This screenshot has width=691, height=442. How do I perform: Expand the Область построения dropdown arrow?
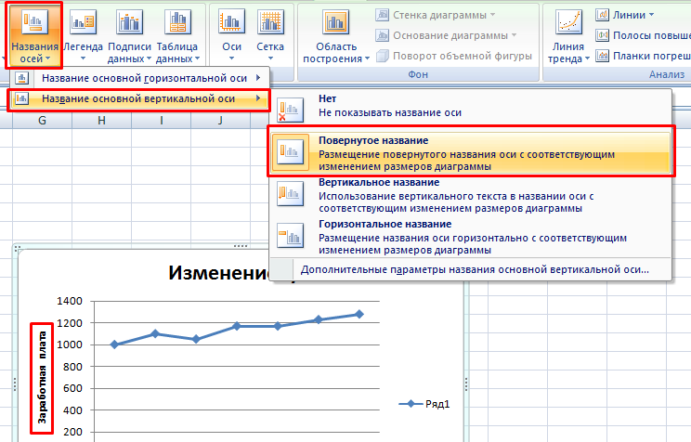coord(367,58)
